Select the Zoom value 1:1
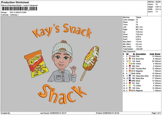The image size is (162, 115). click(157, 12)
